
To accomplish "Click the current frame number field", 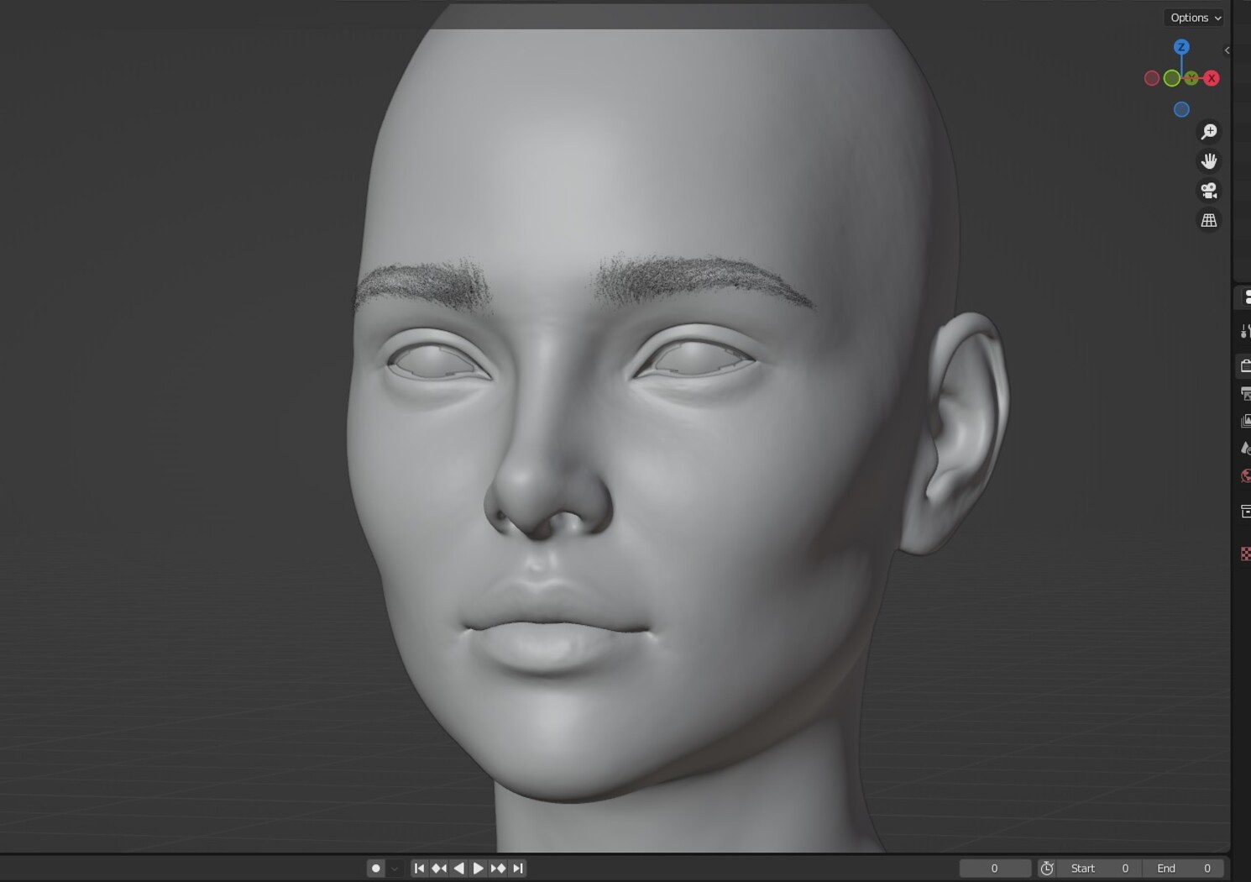I will pos(995,869).
